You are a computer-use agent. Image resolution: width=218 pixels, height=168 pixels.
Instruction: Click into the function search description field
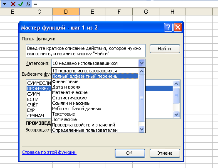coord(86,51)
